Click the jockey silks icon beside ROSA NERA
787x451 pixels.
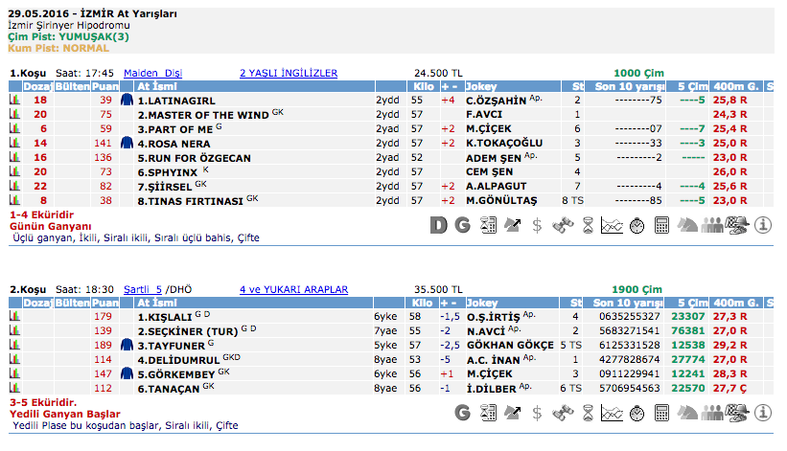point(127,143)
